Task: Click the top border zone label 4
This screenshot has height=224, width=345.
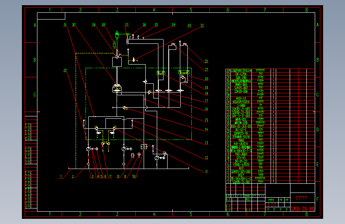Action: (x=154, y=10)
